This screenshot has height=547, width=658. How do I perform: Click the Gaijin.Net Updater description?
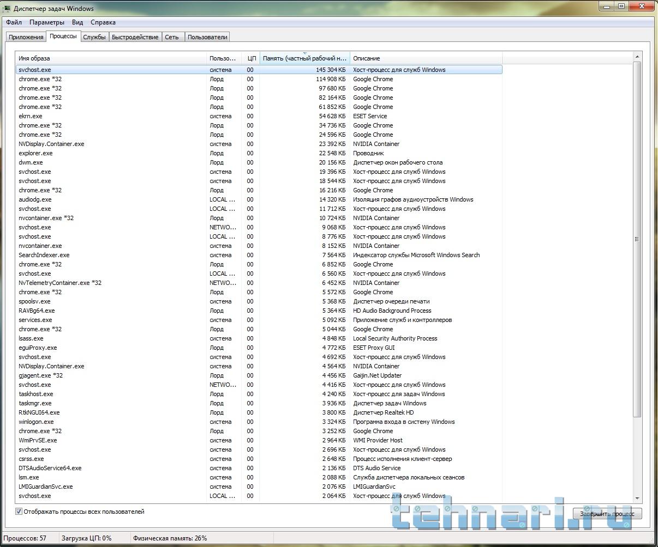(377, 375)
